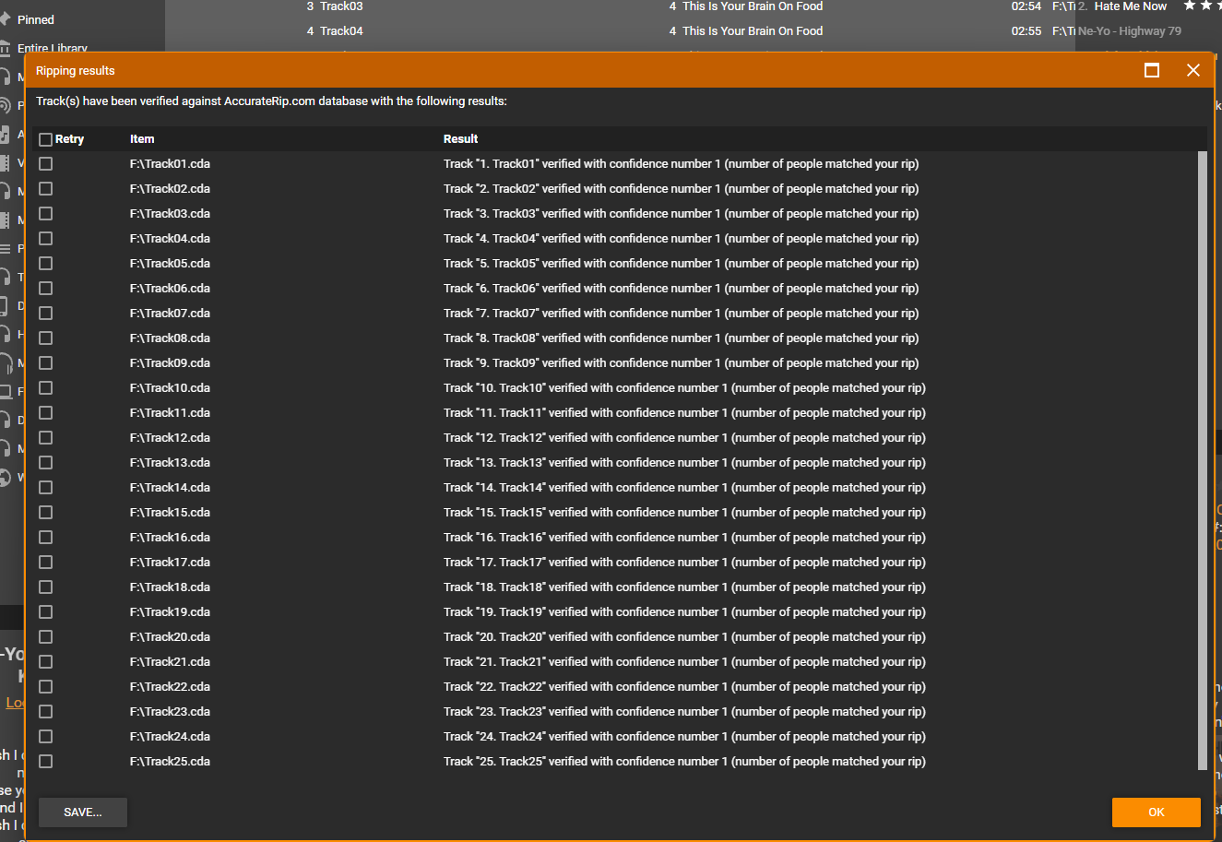Check retry box for Track01.cda
This screenshot has width=1222, height=842.
click(x=45, y=164)
